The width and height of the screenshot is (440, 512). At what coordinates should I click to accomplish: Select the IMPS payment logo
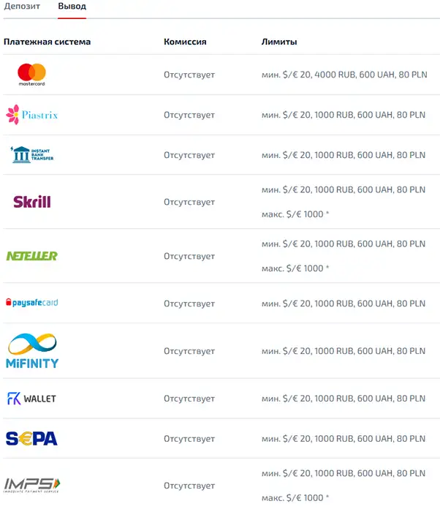(32, 485)
